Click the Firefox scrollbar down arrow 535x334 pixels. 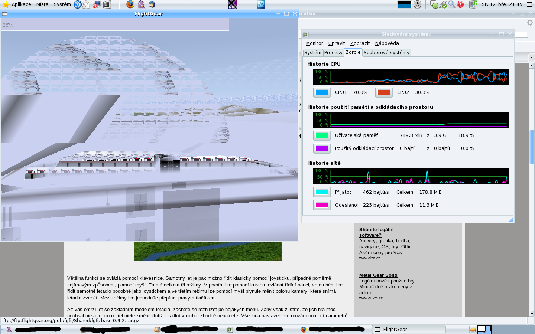[x=532, y=314]
